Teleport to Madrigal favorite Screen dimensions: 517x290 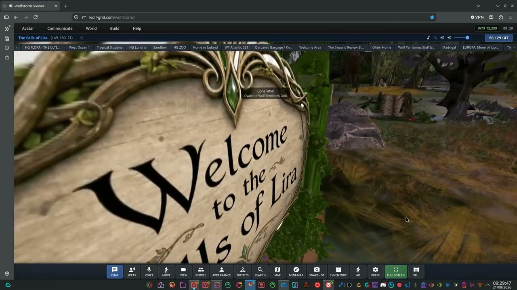coord(449,47)
